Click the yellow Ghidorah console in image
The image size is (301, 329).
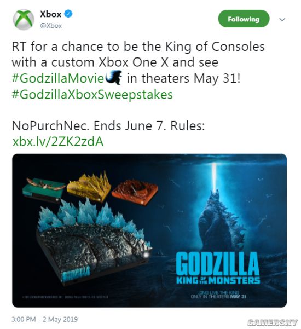(x=89, y=187)
